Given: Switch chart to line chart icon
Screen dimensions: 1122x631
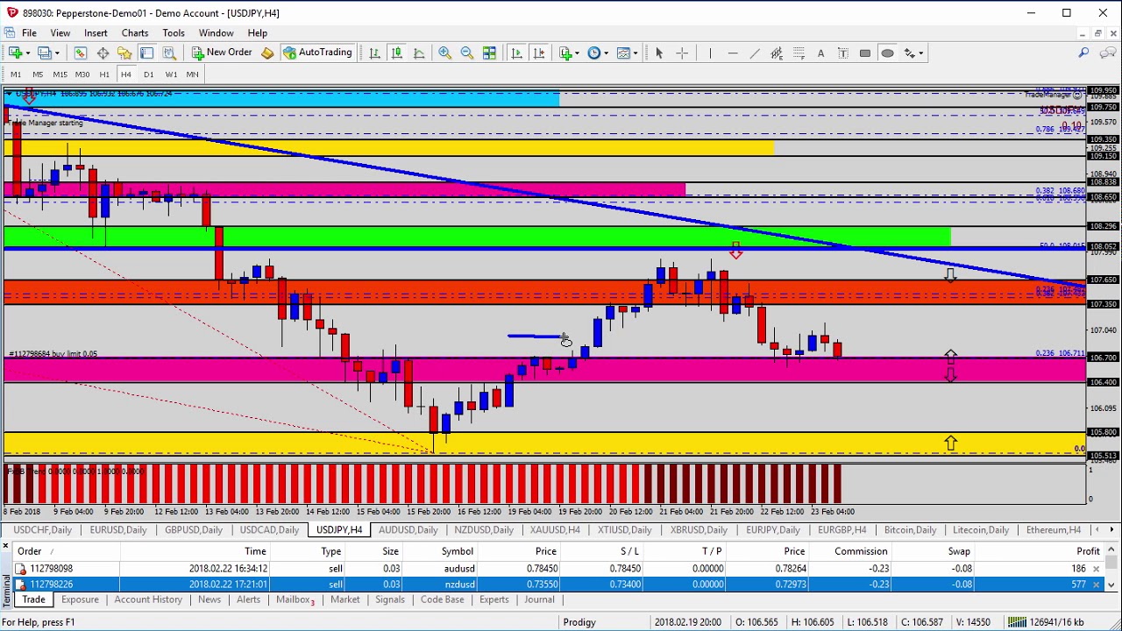Looking at the screenshot, I should 419,53.
